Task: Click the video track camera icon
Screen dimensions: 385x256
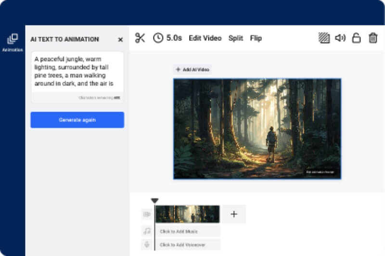Action: click(147, 214)
